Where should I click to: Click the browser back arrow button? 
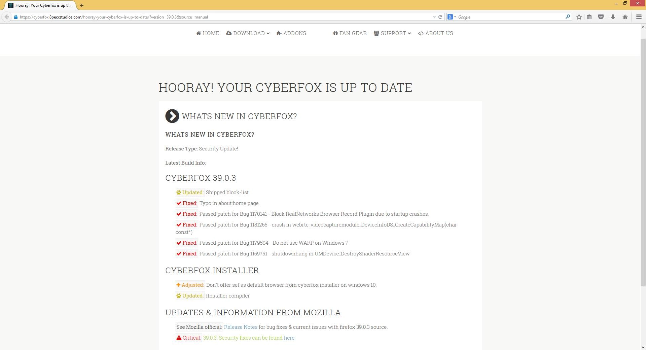click(7, 17)
